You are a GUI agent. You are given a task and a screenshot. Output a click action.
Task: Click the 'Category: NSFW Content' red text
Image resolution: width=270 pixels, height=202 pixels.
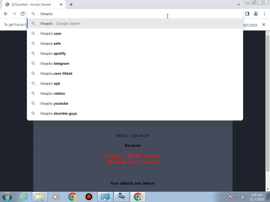pyautogui.click(x=132, y=156)
